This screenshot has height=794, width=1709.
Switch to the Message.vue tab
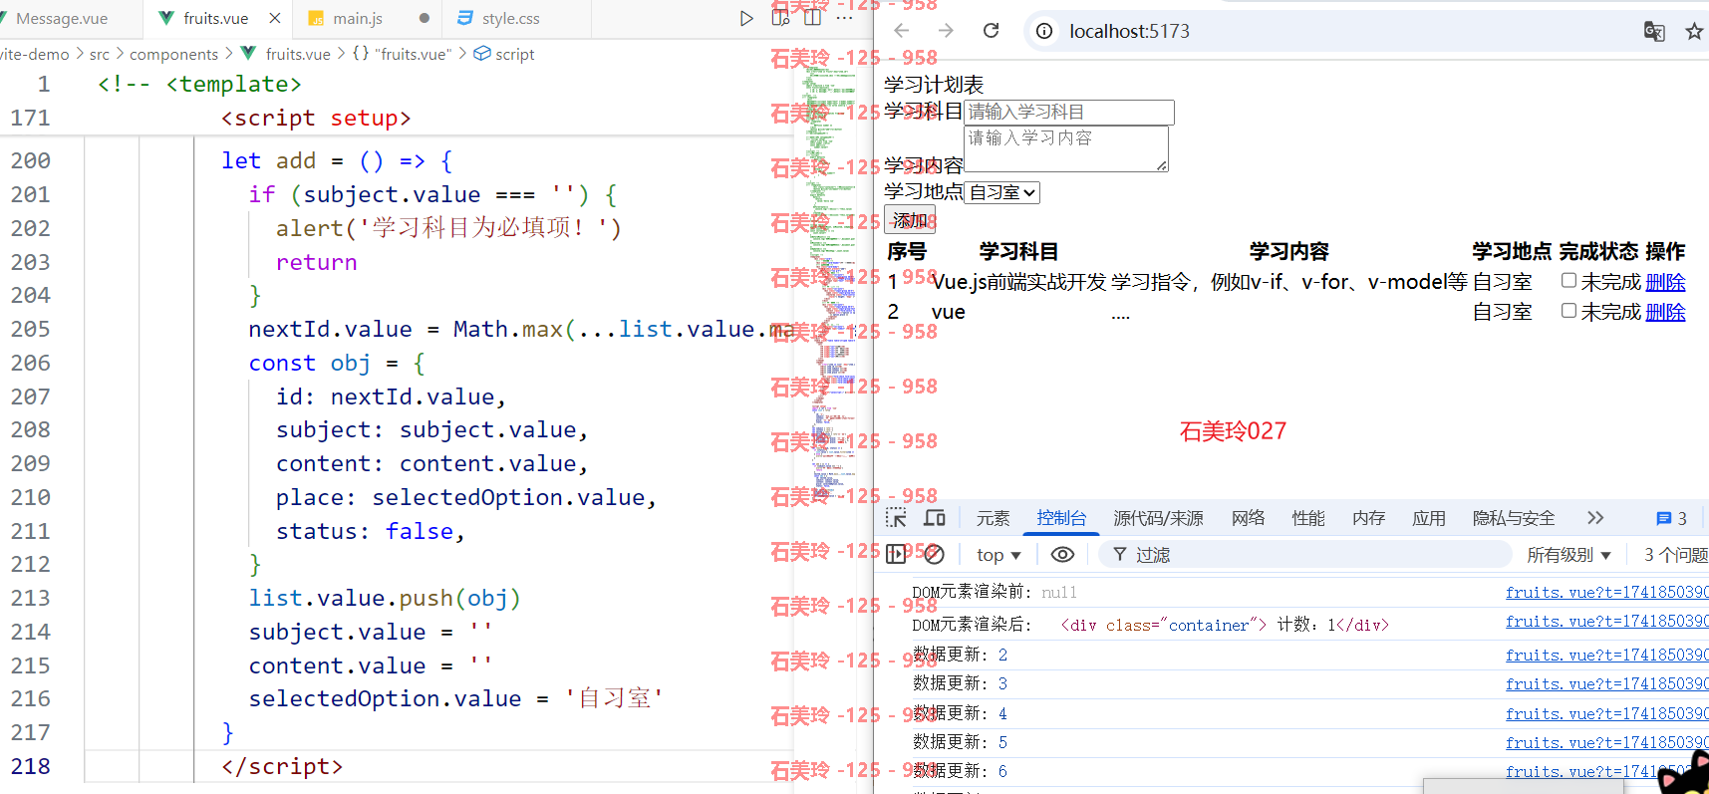(63, 18)
